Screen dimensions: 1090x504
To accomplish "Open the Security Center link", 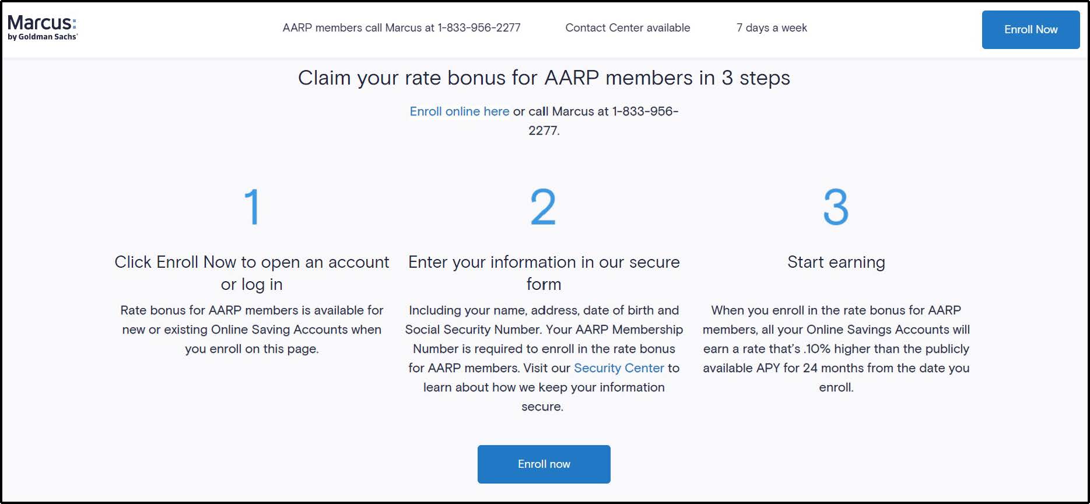I will pyautogui.click(x=619, y=368).
